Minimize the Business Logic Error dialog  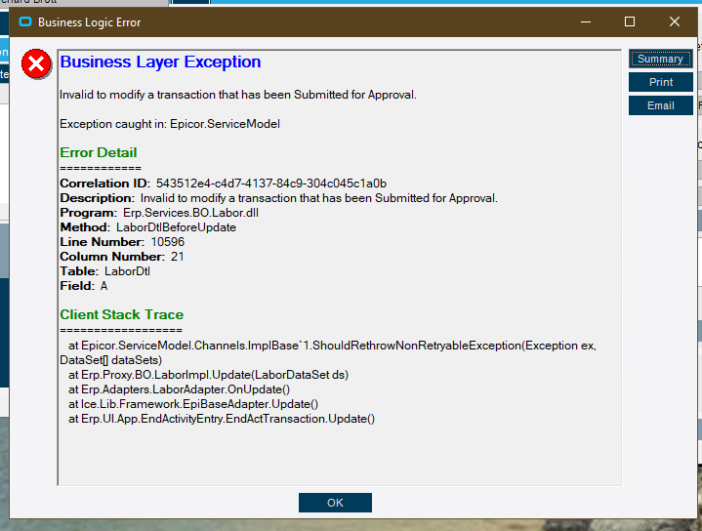586,21
